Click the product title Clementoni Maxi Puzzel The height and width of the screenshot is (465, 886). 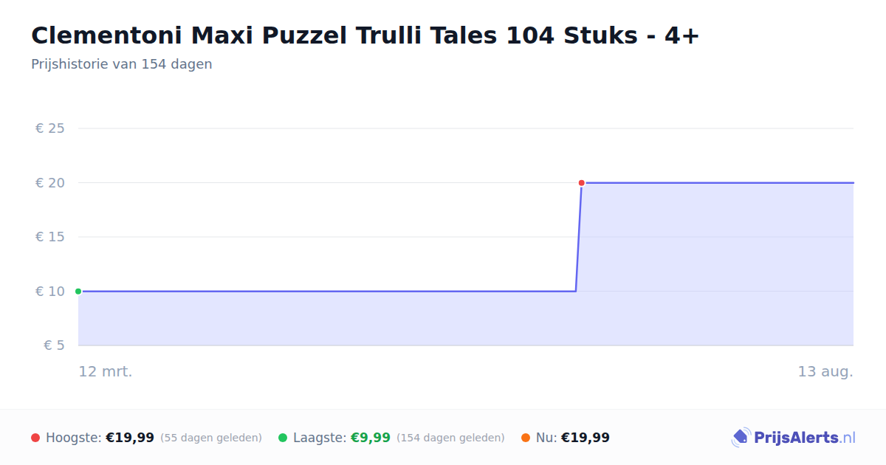click(365, 35)
